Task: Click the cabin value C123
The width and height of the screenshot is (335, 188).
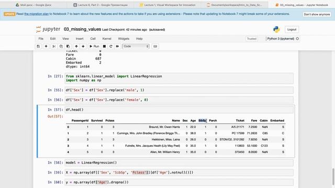Action: (264, 146)
